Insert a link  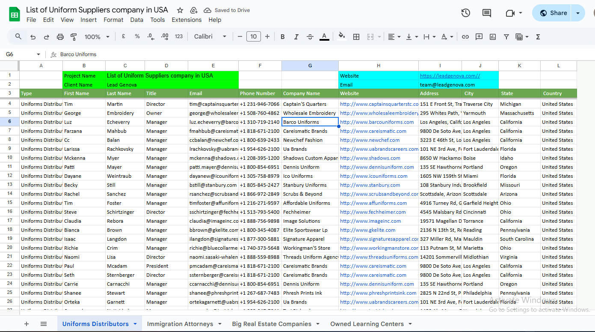(x=465, y=37)
